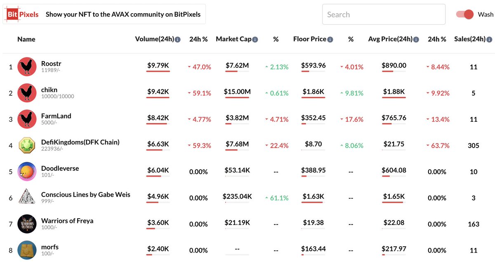Open the chikn collection link
This screenshot has height=262, width=495.
coord(49,90)
